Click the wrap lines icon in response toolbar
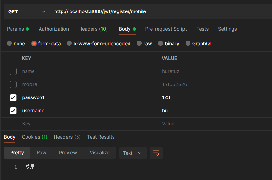This screenshot has height=180, width=272. pyautogui.click(x=156, y=153)
